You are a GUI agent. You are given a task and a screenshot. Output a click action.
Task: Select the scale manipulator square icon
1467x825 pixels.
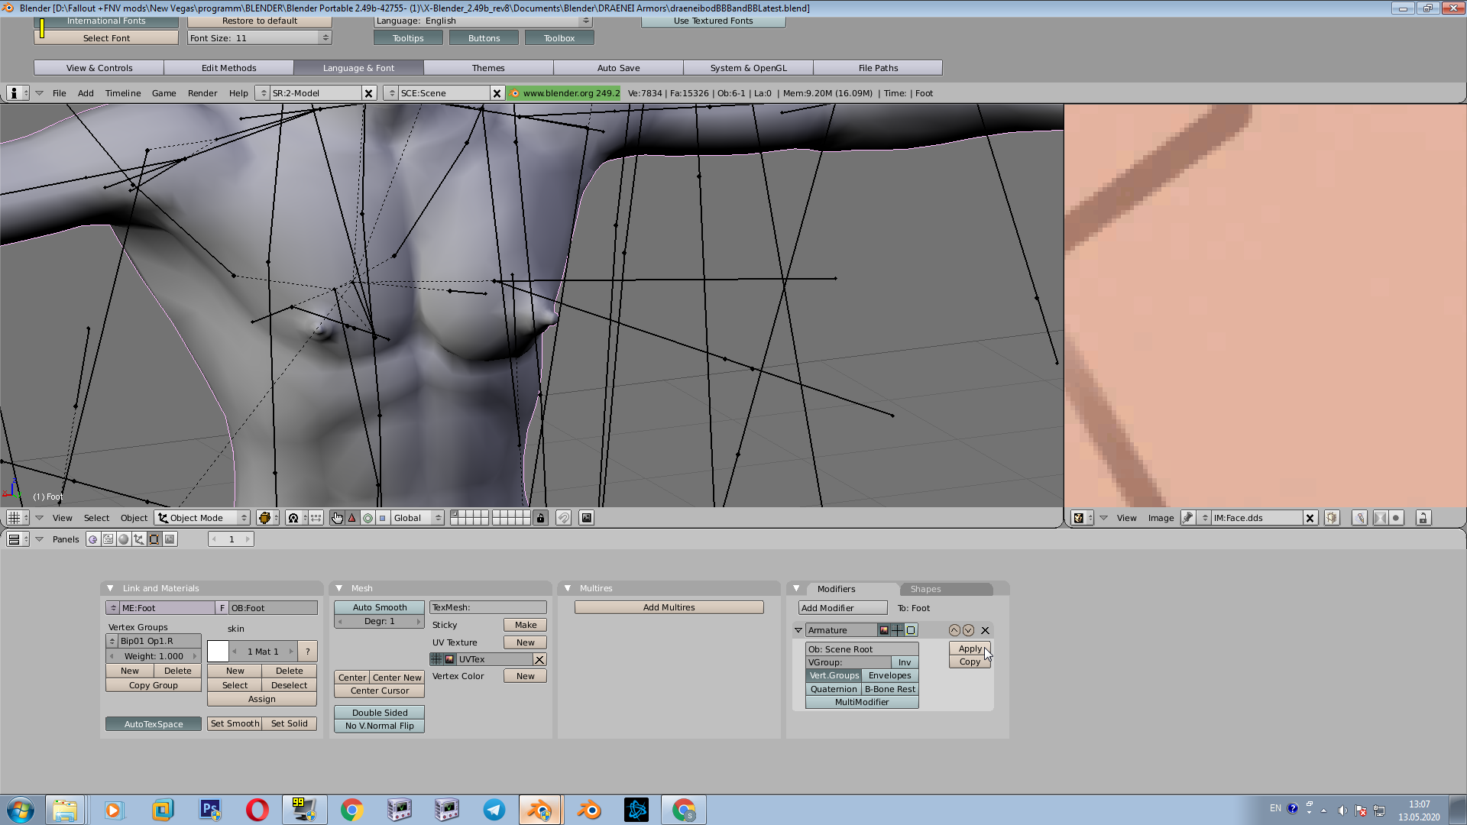[x=383, y=518]
